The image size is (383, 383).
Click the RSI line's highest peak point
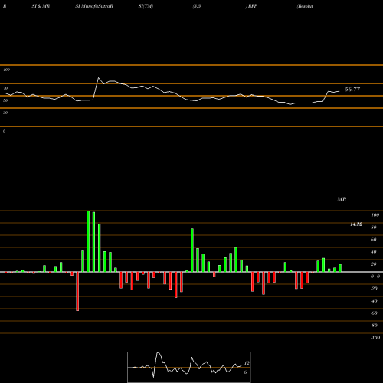98,77
